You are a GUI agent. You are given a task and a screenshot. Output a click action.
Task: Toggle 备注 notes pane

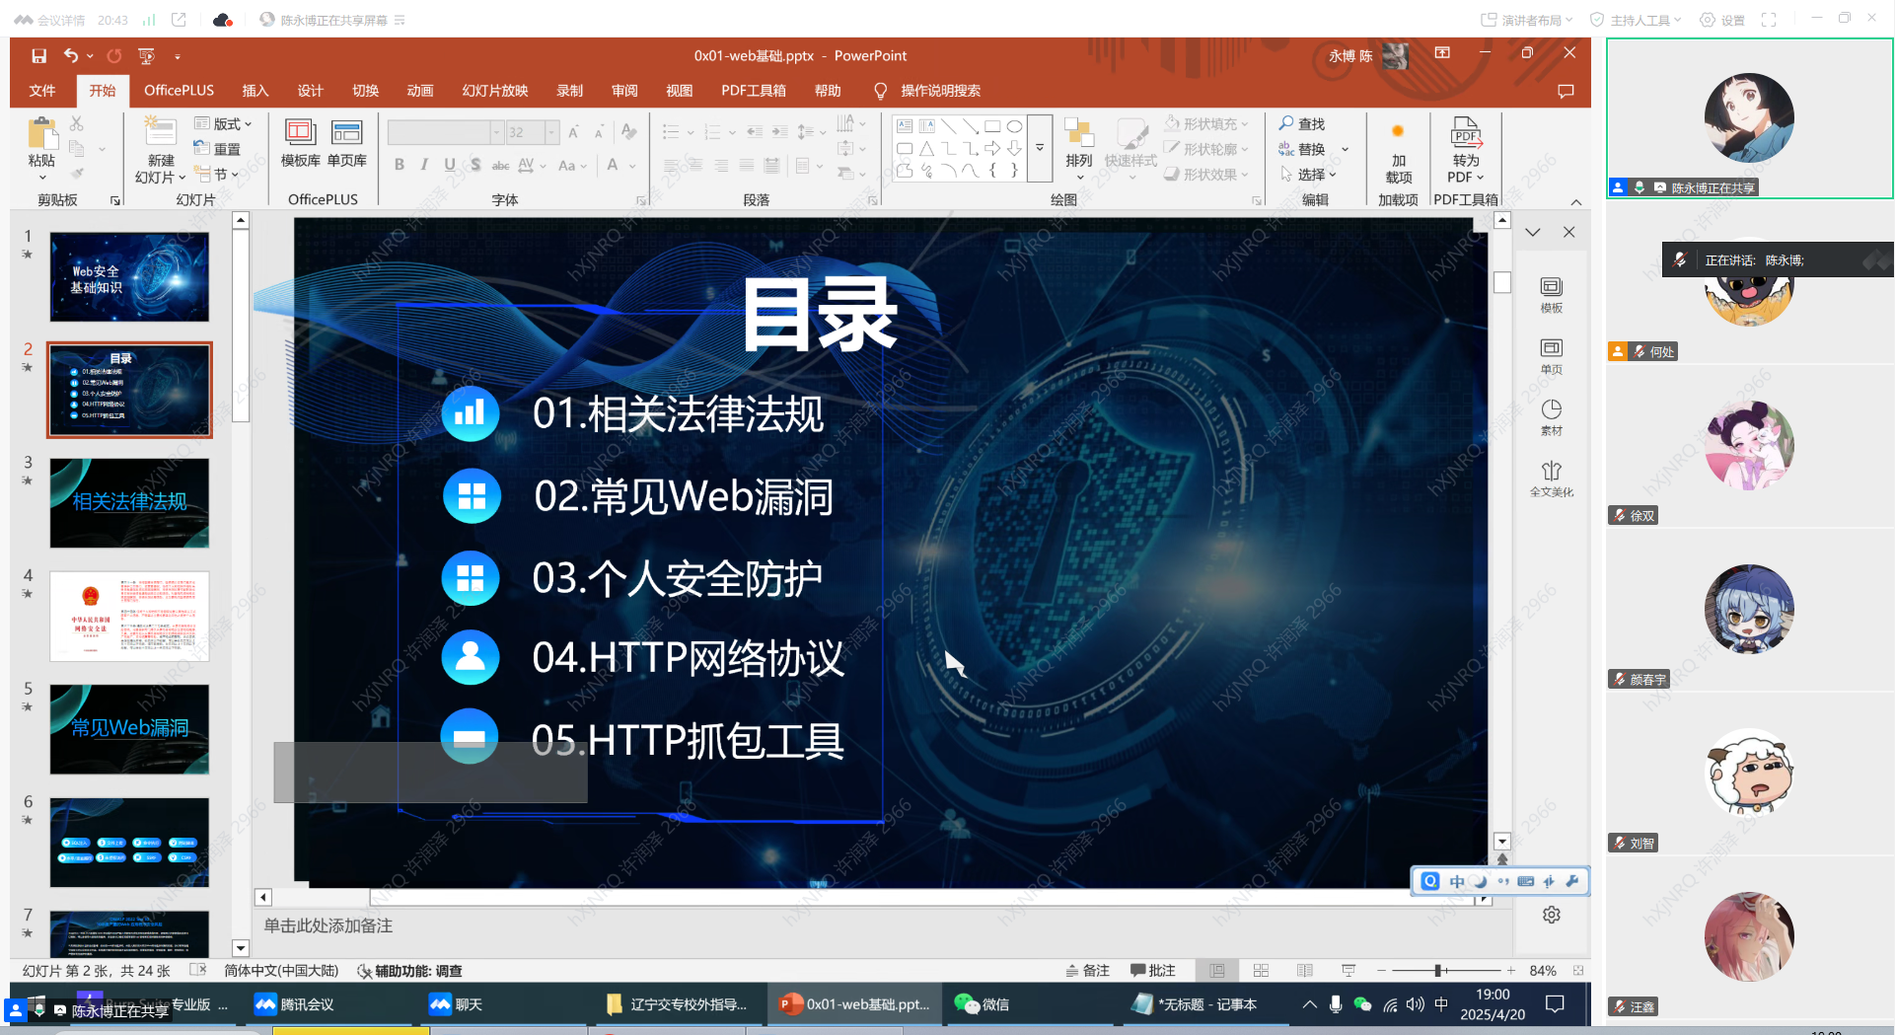(x=1087, y=971)
